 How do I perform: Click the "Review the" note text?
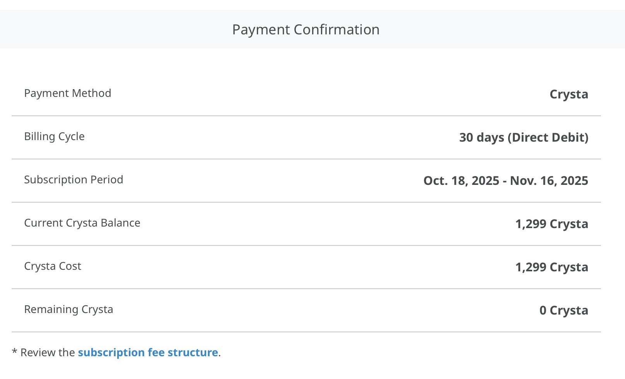pyautogui.click(x=48, y=352)
